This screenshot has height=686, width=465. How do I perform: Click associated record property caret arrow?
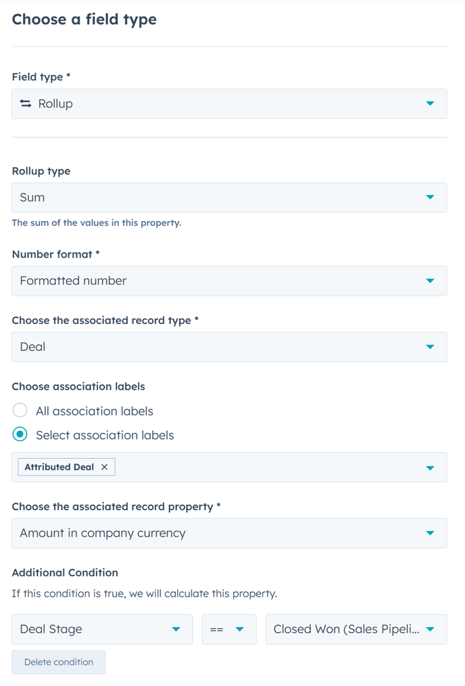click(430, 533)
